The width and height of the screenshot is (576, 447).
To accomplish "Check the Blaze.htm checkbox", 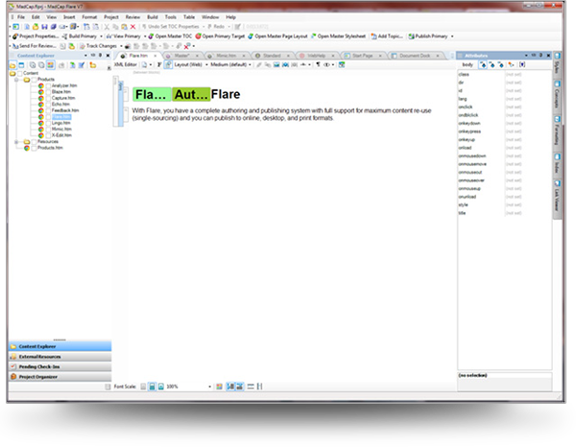I will [48, 92].
